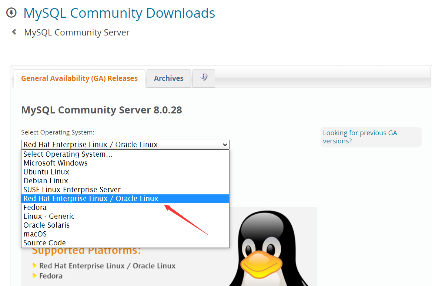Click supported platform 'Fedora' bullet text
The width and height of the screenshot is (432, 286).
click(51, 276)
